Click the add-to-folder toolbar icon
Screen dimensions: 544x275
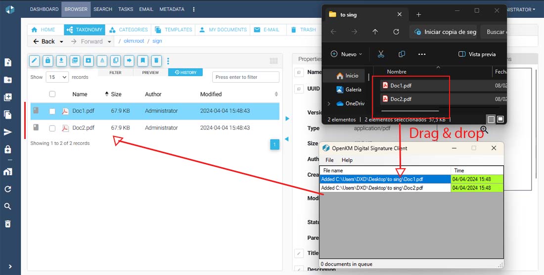coord(88,61)
